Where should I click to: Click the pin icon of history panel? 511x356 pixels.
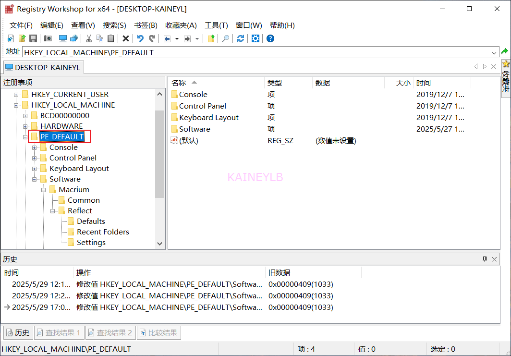485,259
